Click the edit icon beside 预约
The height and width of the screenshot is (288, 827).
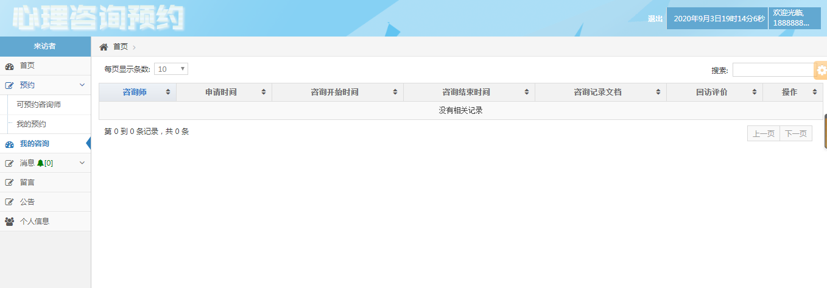(9, 85)
